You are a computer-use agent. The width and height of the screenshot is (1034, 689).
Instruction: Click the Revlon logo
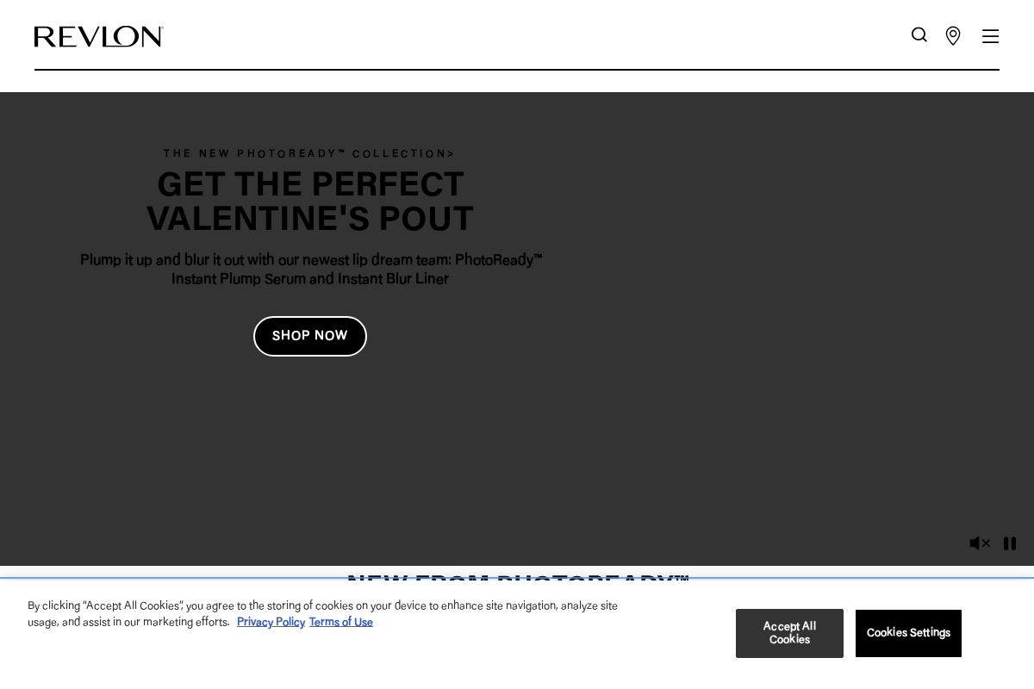click(98, 37)
